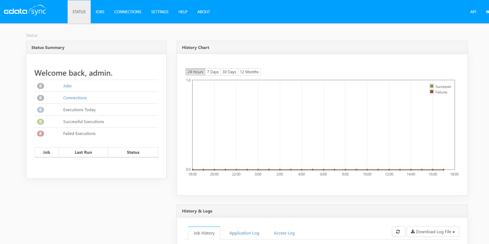The width and height of the screenshot is (489, 244).
Task: Go to Connections in the top navigation
Action: [x=128, y=12]
